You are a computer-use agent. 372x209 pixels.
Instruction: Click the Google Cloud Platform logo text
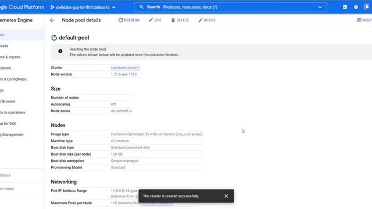click(22, 7)
